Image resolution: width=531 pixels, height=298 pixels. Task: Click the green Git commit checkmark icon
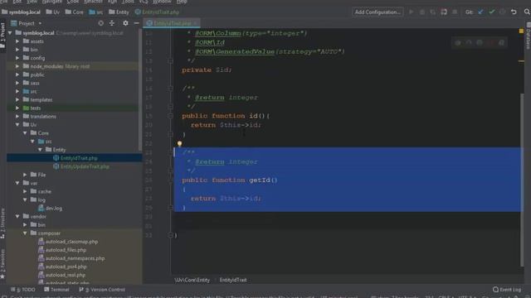pos(492,12)
